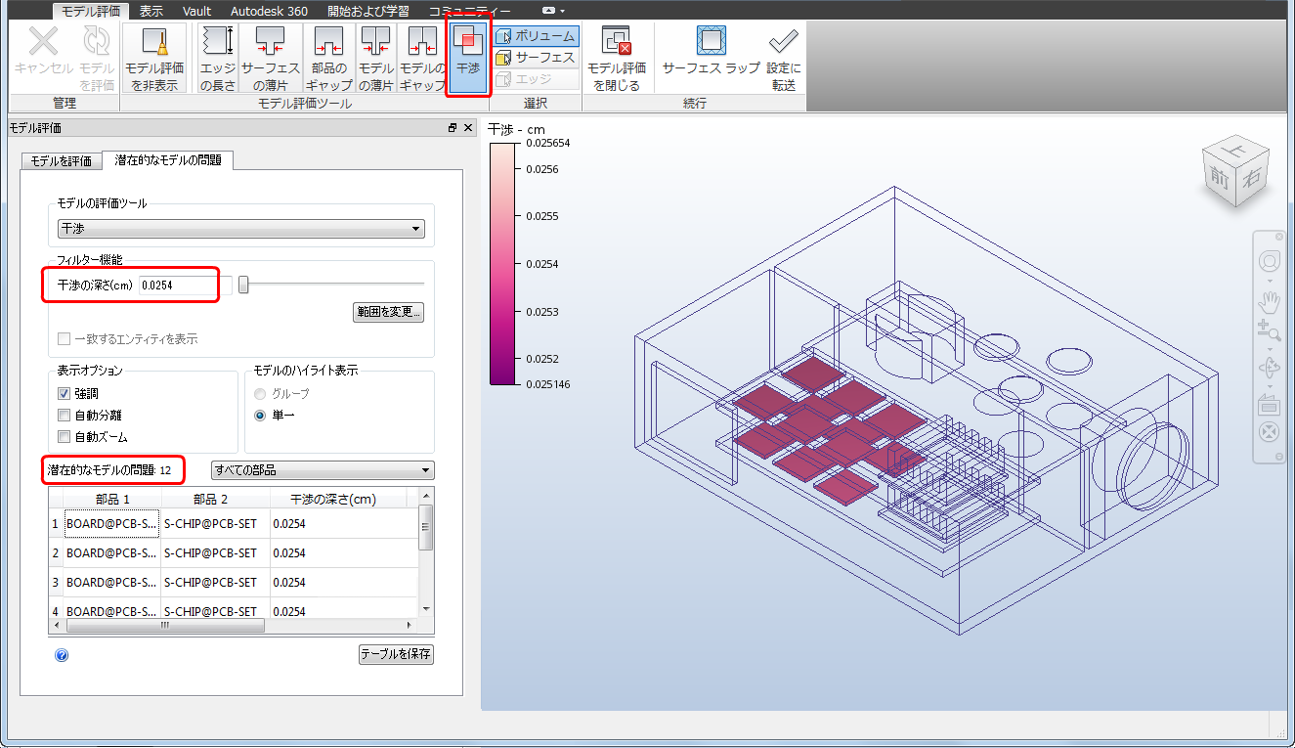Screen dimensions: 1295x748
Task: Open the コミュニティー ribbon tab
Action: click(469, 11)
